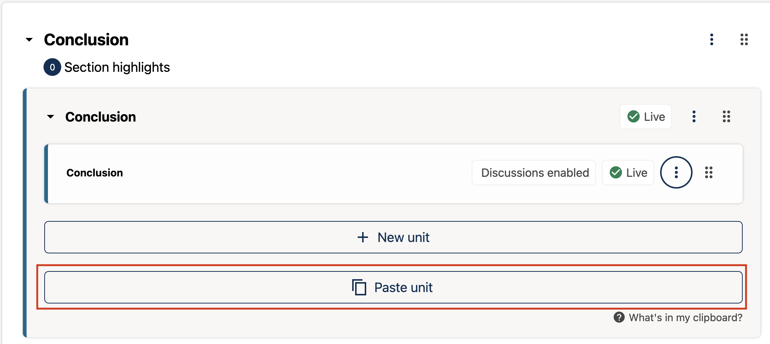Click the highlighted Paste unit button
This screenshot has width=770, height=344.
(x=393, y=287)
